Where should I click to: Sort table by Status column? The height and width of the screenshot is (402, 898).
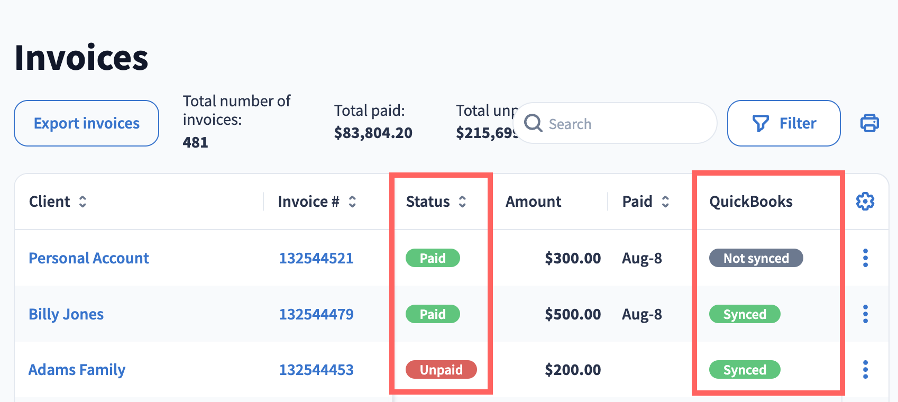click(462, 202)
